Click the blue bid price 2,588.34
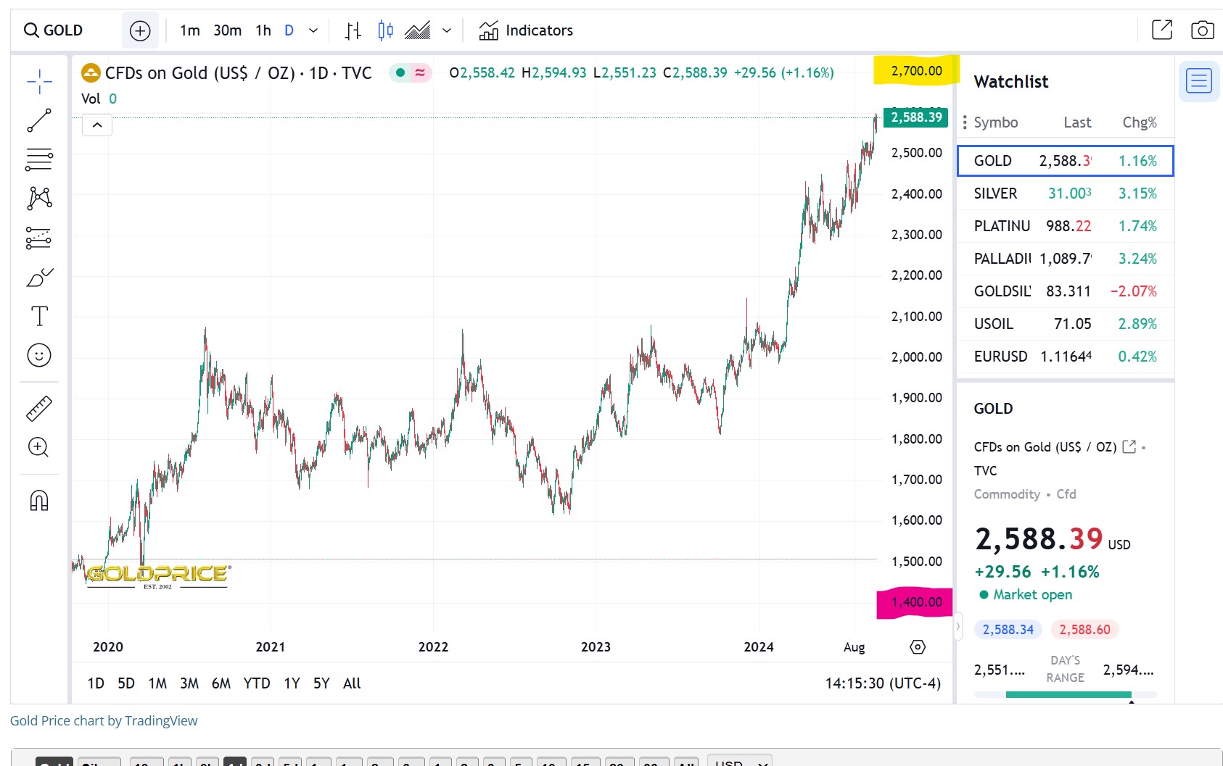This screenshot has height=766, width=1223. [x=1008, y=630]
